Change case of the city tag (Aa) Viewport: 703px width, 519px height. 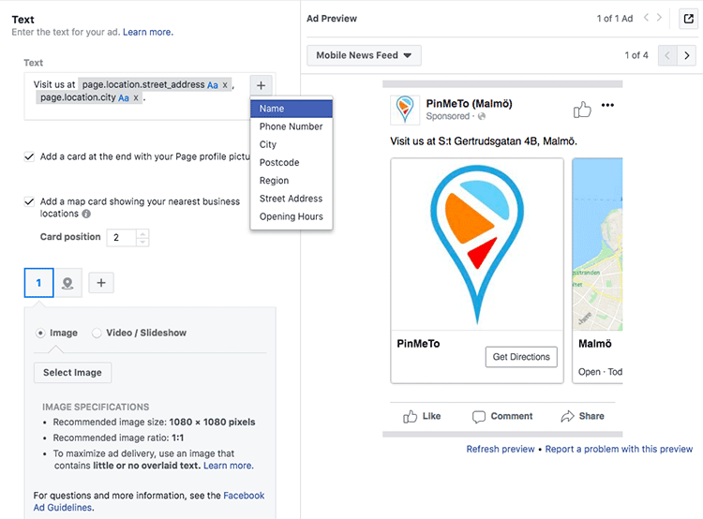coord(124,97)
